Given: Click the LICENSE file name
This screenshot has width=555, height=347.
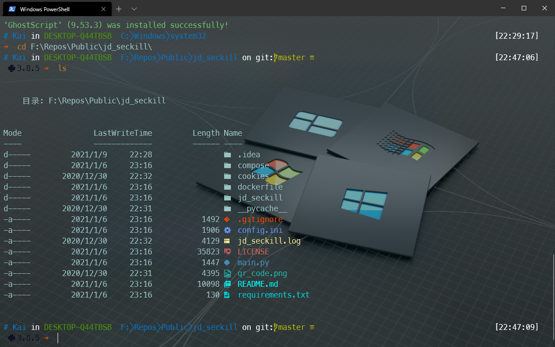Looking at the screenshot, I should (x=253, y=252).
